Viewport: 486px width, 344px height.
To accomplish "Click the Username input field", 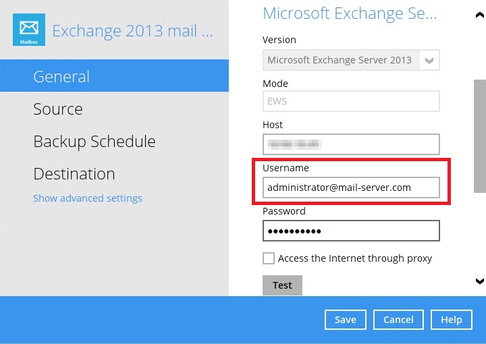I will [351, 188].
